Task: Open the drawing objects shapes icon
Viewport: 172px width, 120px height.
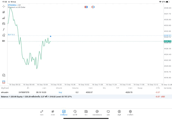Action: [3, 35]
